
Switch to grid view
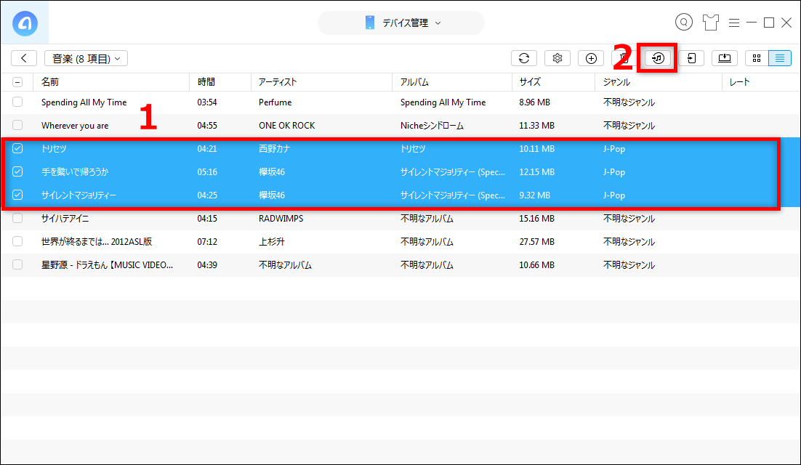757,58
